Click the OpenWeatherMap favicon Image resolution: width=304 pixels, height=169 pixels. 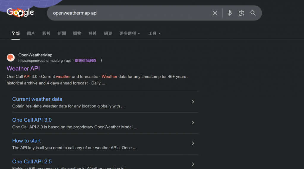tap(11, 58)
